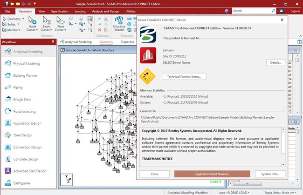Select the Node Cursor tool icon
The width and height of the screenshot is (303, 195).
(x=32, y=20)
